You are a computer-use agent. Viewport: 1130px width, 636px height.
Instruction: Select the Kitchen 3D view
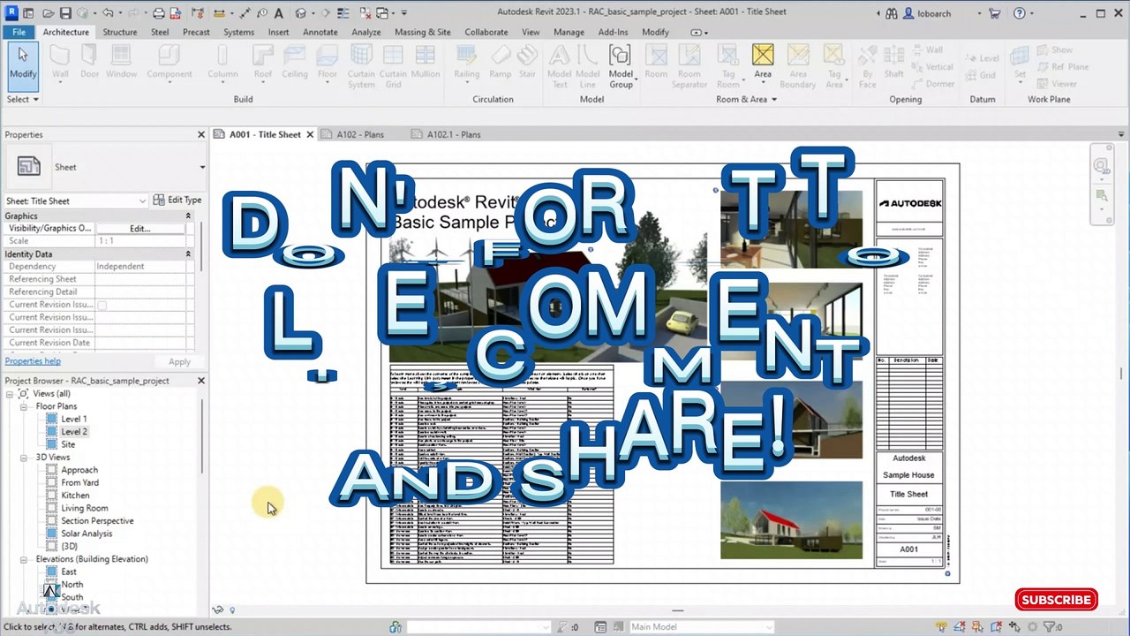pyautogui.click(x=75, y=496)
